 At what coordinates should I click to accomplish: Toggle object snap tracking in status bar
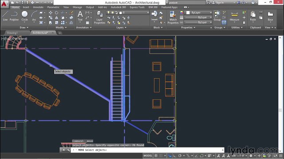[x=196, y=155]
